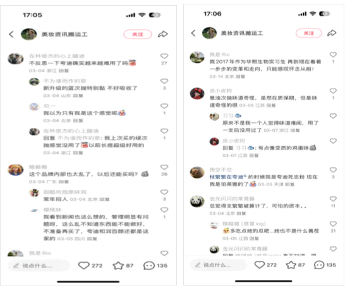
Task: Click the red 关注 follow button in left screenshot
Action: pos(138,34)
